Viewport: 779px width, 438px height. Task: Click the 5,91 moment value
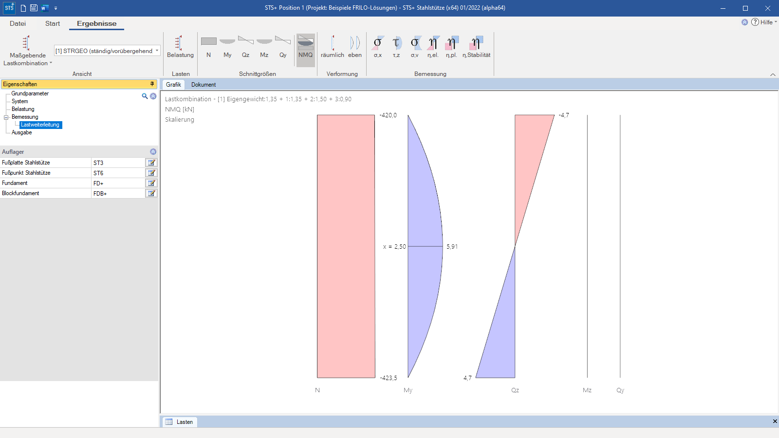point(452,247)
